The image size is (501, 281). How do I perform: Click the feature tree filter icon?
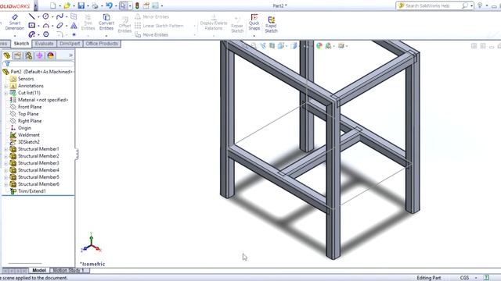(x=7, y=64)
